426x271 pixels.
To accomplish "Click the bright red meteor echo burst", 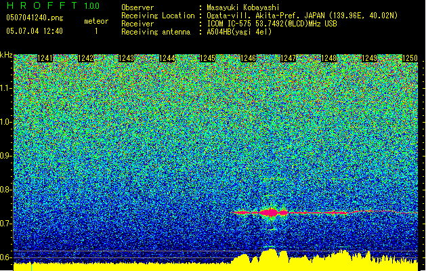I will [x=270, y=212].
